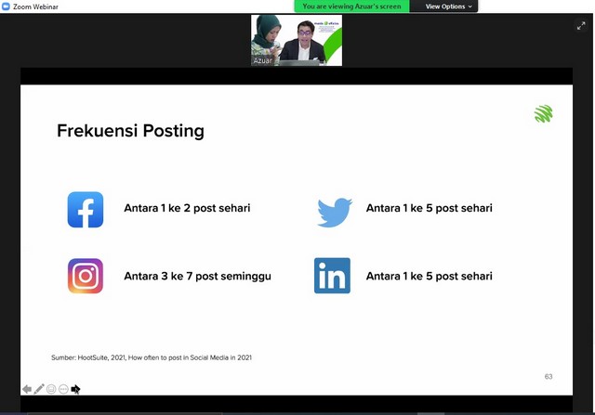The image size is (595, 415).
Task: Click the LinkedIn logo icon
Action: click(x=332, y=276)
